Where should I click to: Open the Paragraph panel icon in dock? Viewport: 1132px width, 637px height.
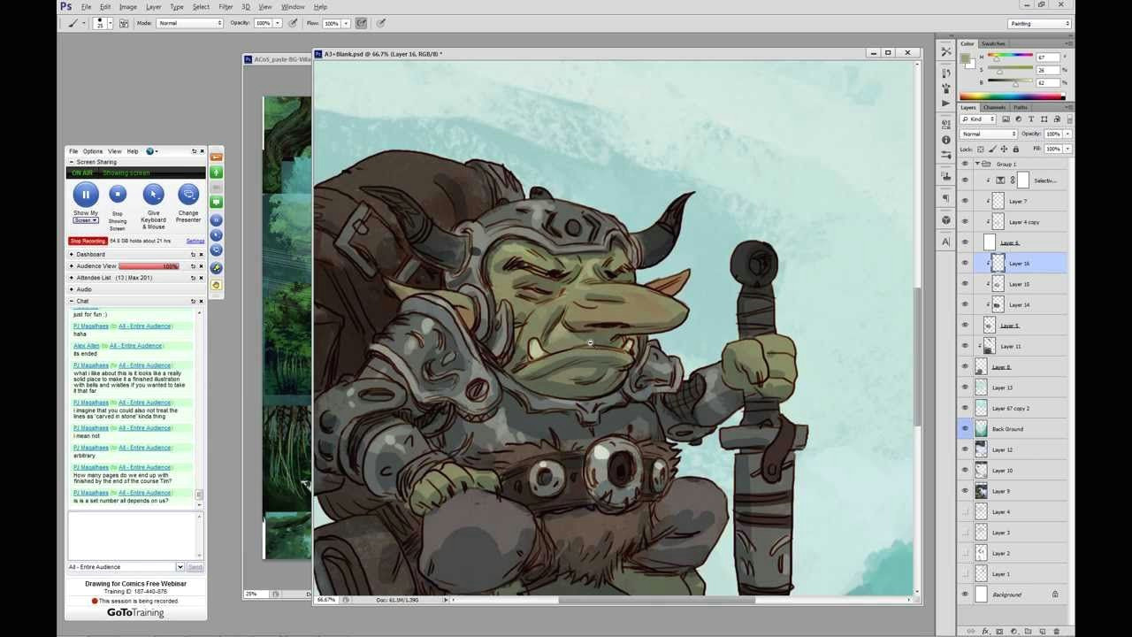point(946,198)
